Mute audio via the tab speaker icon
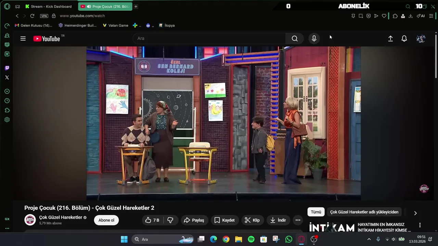The width and height of the screenshot is (438, 246). (x=89, y=6)
